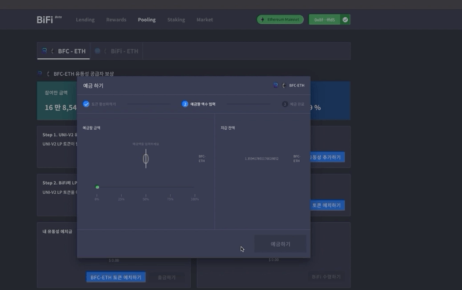Image resolution: width=462 pixels, height=290 pixels.
Task: Click the ETH diamond icon in the dialog header
Action: click(284, 85)
